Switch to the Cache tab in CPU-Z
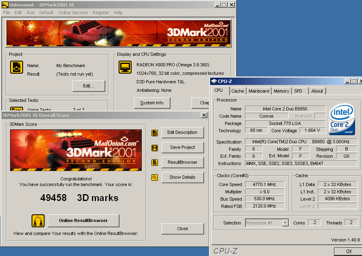 coord(237,91)
